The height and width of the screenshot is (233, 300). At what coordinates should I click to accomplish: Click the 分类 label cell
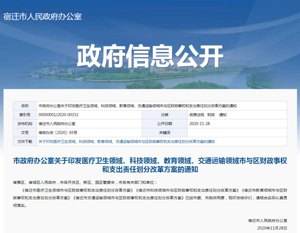coord(165,115)
